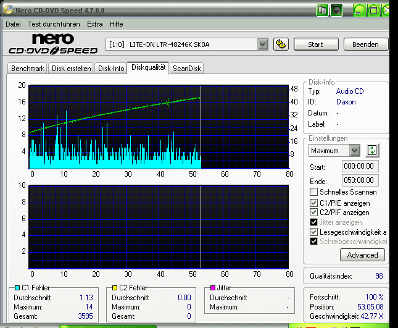Image resolution: width=398 pixels, height=328 pixels.
Task: Click the save floppy disk icon
Action: (336, 11)
